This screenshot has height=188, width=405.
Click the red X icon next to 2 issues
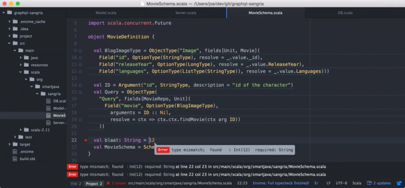tap(108, 183)
